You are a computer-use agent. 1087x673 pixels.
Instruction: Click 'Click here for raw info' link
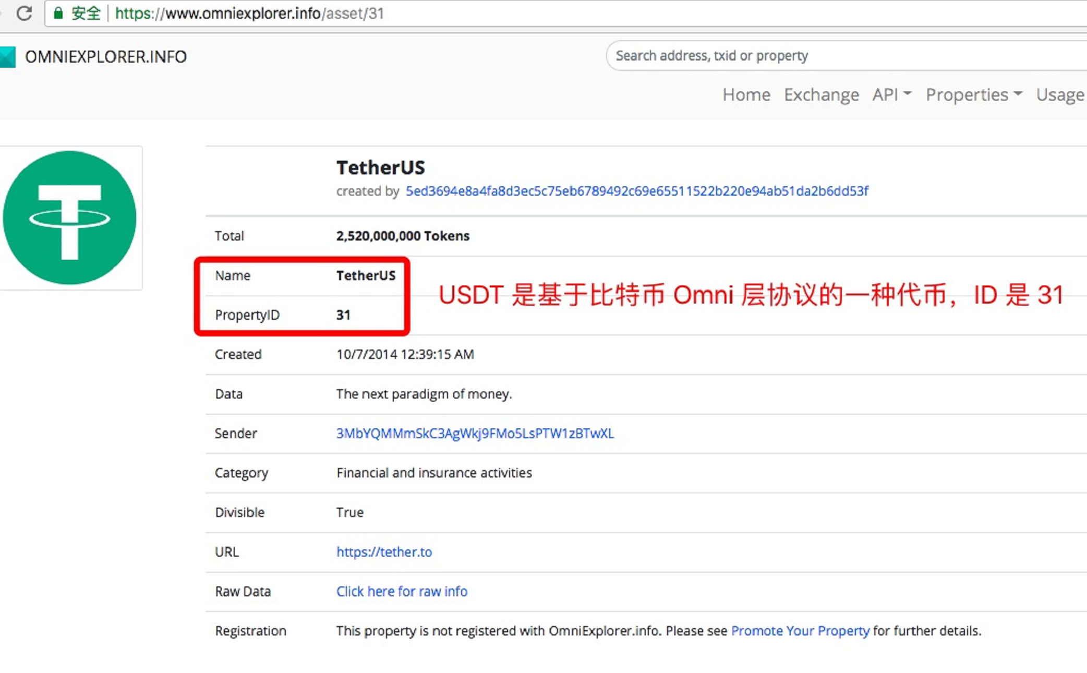pyautogui.click(x=401, y=591)
